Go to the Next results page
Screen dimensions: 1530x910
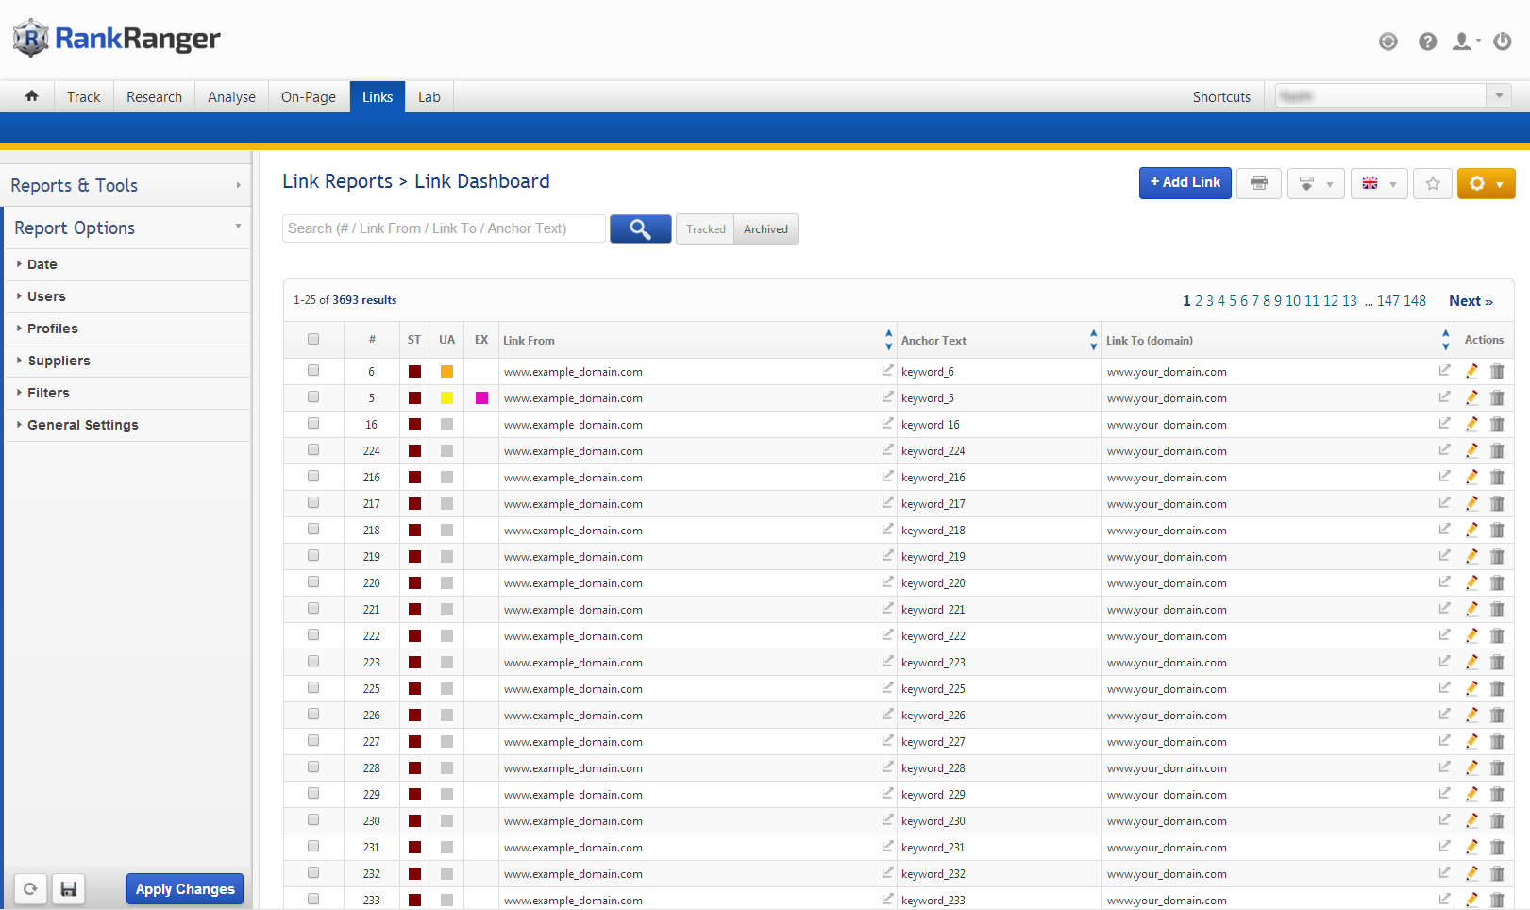tap(1470, 301)
